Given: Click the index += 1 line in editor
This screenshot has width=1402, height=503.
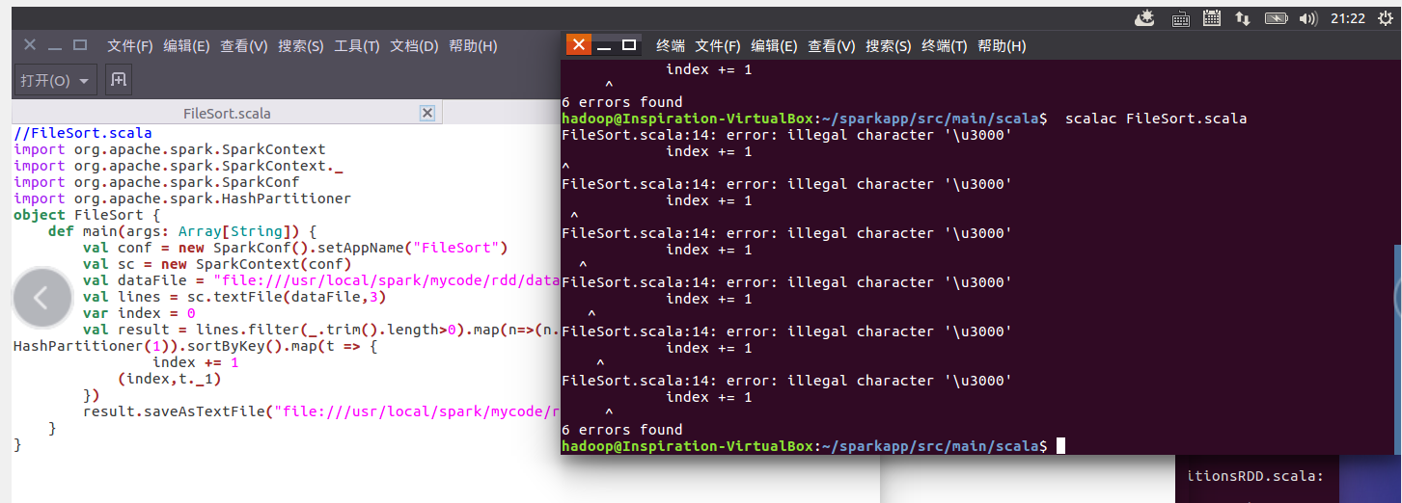Looking at the screenshot, I should (196, 362).
